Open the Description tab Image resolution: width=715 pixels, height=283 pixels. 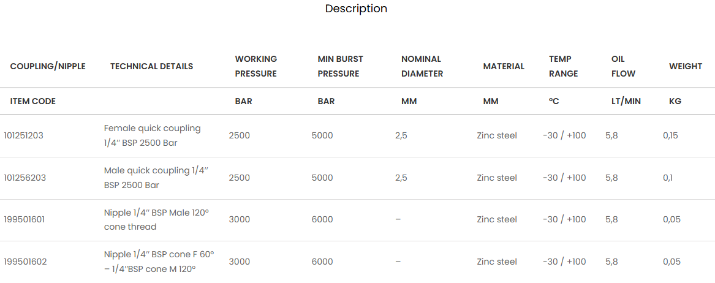click(356, 9)
